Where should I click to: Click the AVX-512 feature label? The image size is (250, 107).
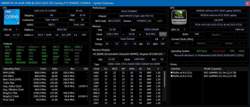pos(68,50)
